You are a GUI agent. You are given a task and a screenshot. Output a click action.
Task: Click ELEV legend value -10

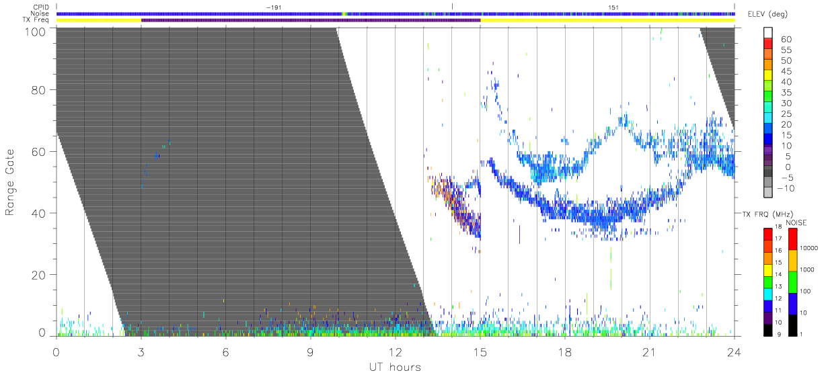tap(786, 189)
